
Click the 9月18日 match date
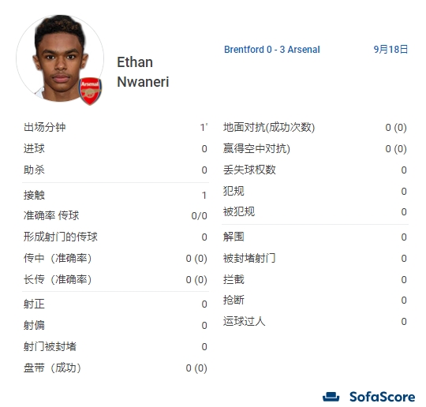(x=390, y=50)
